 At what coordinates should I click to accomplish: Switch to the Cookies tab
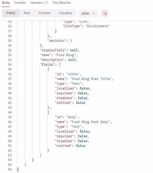(x=20, y=3)
